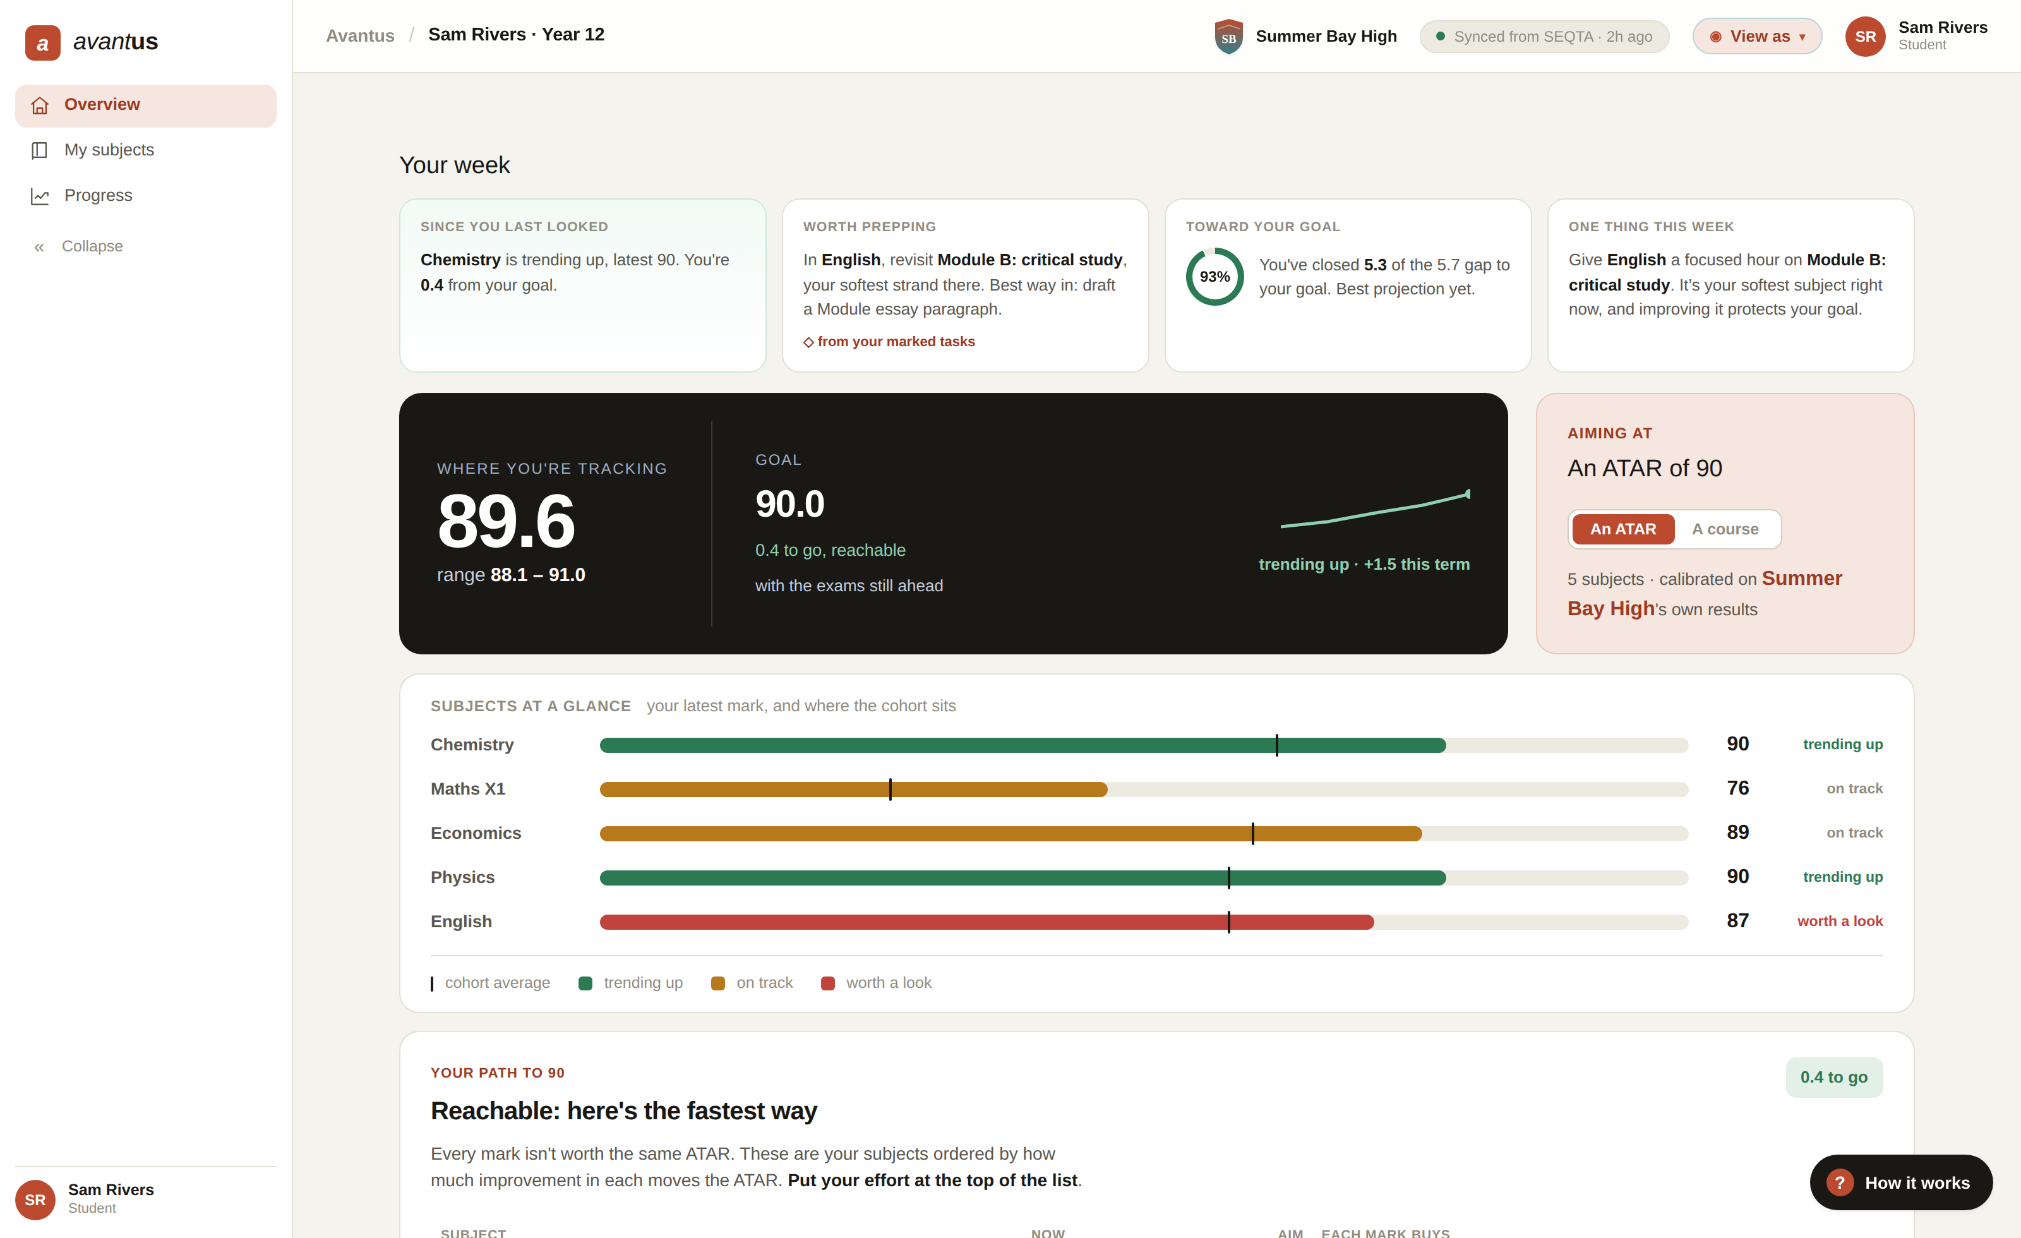Viewport: 2021px width, 1238px height.
Task: Click the trending up green legend swatch
Action: (585, 983)
